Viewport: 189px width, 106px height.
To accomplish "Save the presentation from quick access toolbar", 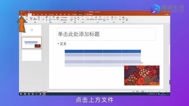I will point(21,12).
